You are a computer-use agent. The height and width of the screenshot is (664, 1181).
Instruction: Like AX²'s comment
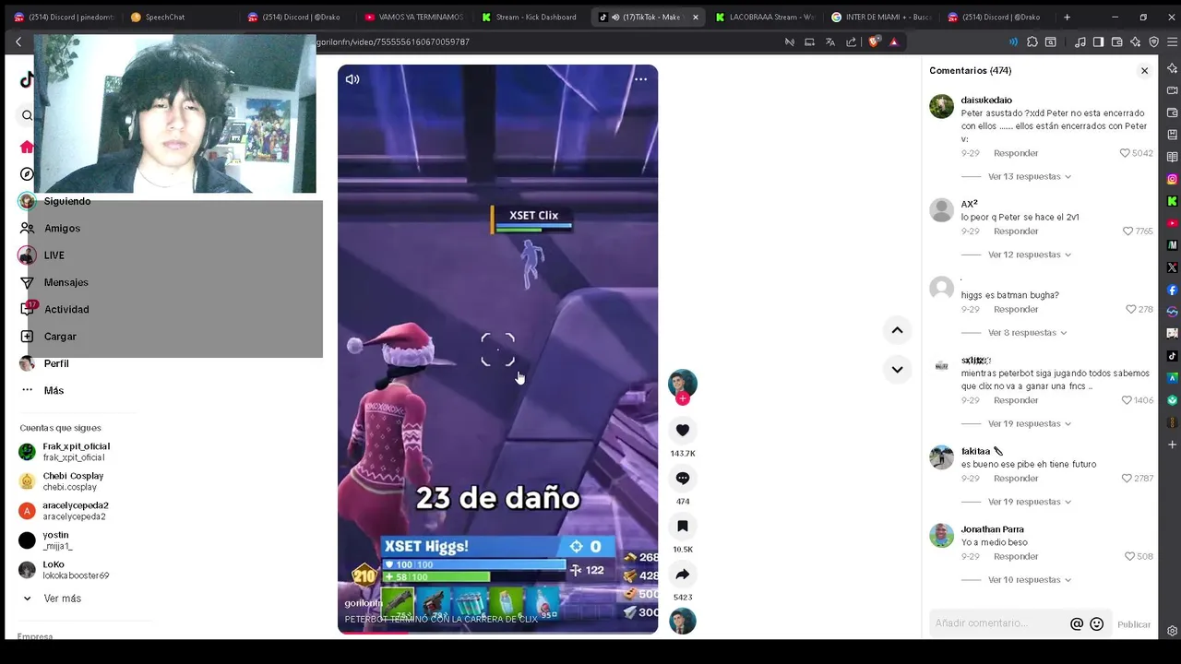(1127, 231)
